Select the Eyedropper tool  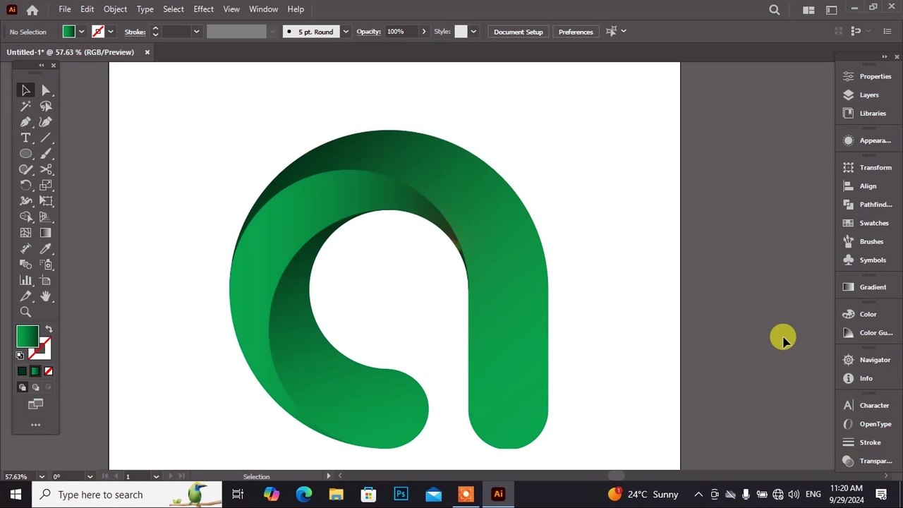46,249
